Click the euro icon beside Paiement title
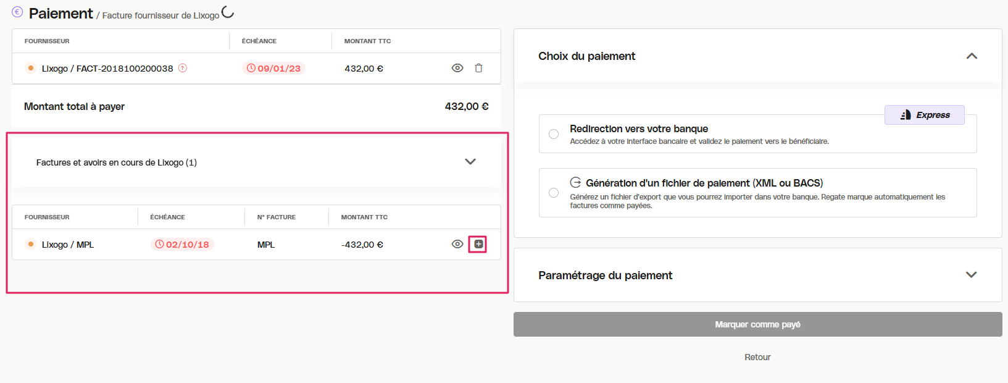This screenshot has height=383, width=1008. click(17, 12)
